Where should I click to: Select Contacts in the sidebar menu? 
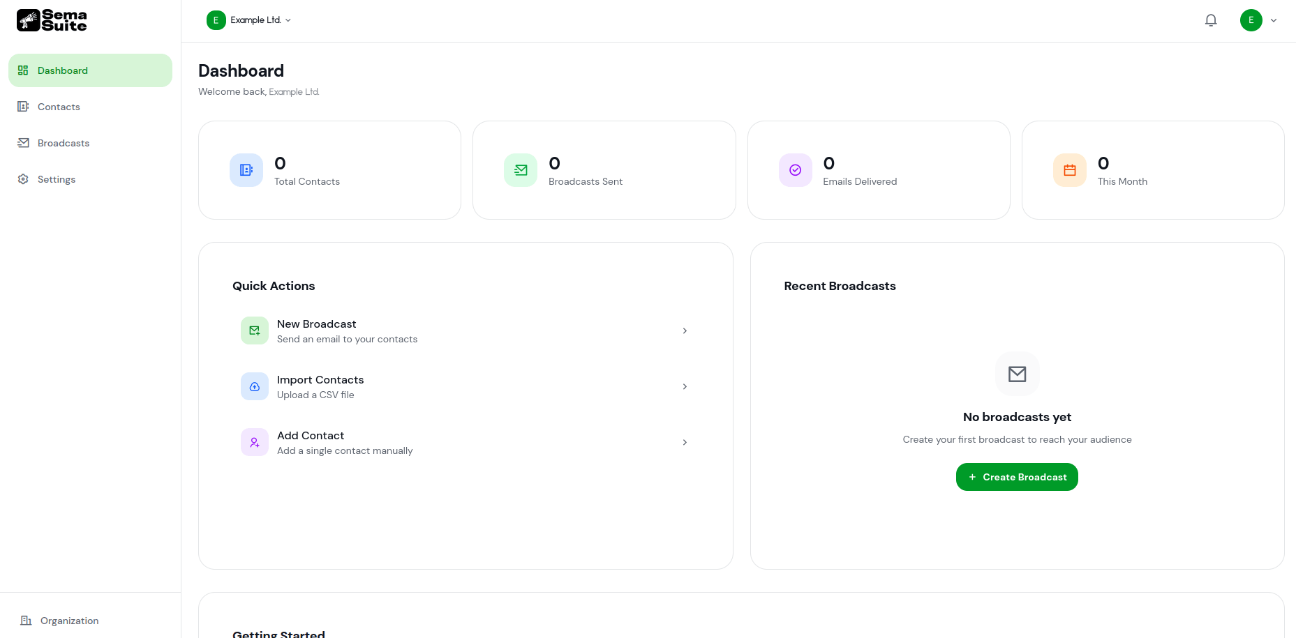pyautogui.click(x=58, y=106)
